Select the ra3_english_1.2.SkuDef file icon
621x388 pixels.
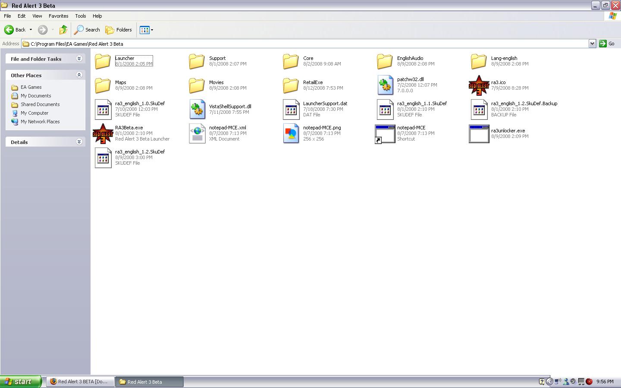(x=103, y=158)
